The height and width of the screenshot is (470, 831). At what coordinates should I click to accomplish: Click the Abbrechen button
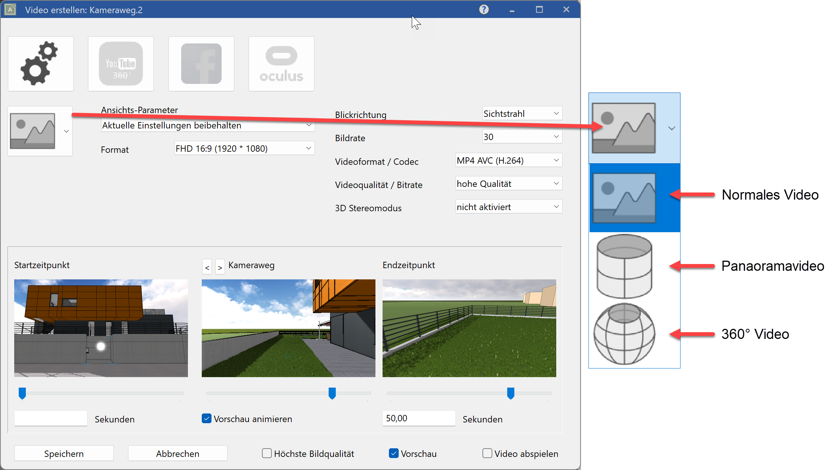pyautogui.click(x=177, y=453)
